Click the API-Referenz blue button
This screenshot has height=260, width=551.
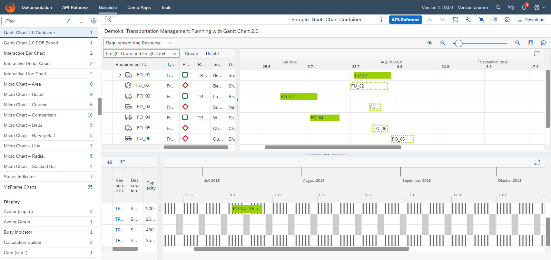click(x=405, y=20)
